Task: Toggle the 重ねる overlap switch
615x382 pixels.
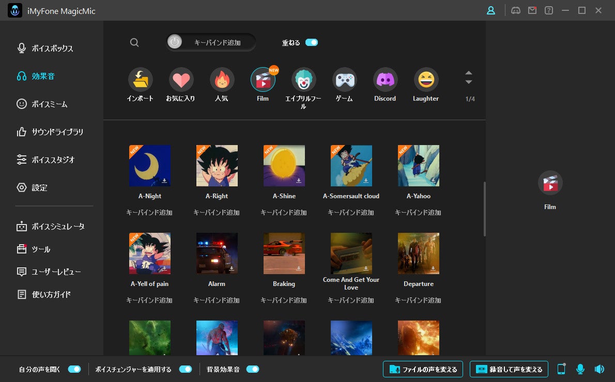Action: (312, 43)
